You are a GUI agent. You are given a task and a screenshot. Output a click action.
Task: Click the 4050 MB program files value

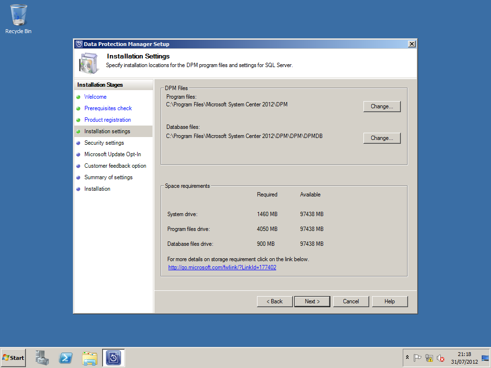click(x=267, y=229)
